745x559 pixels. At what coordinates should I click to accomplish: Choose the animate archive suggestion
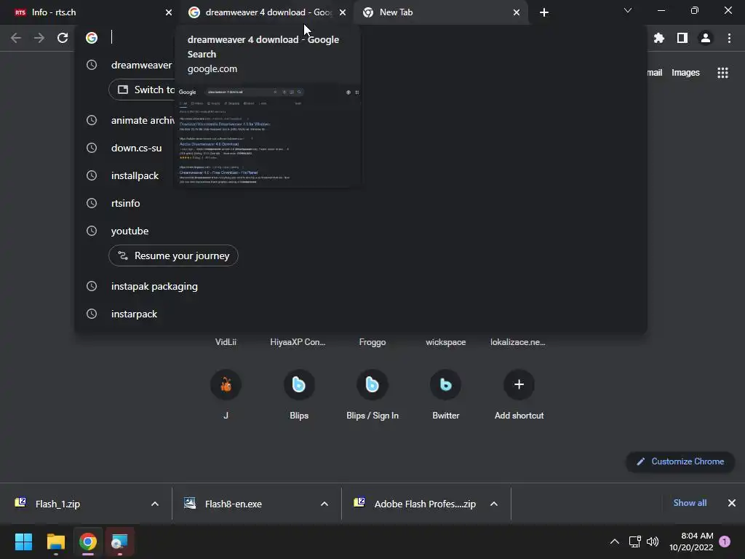click(x=143, y=120)
